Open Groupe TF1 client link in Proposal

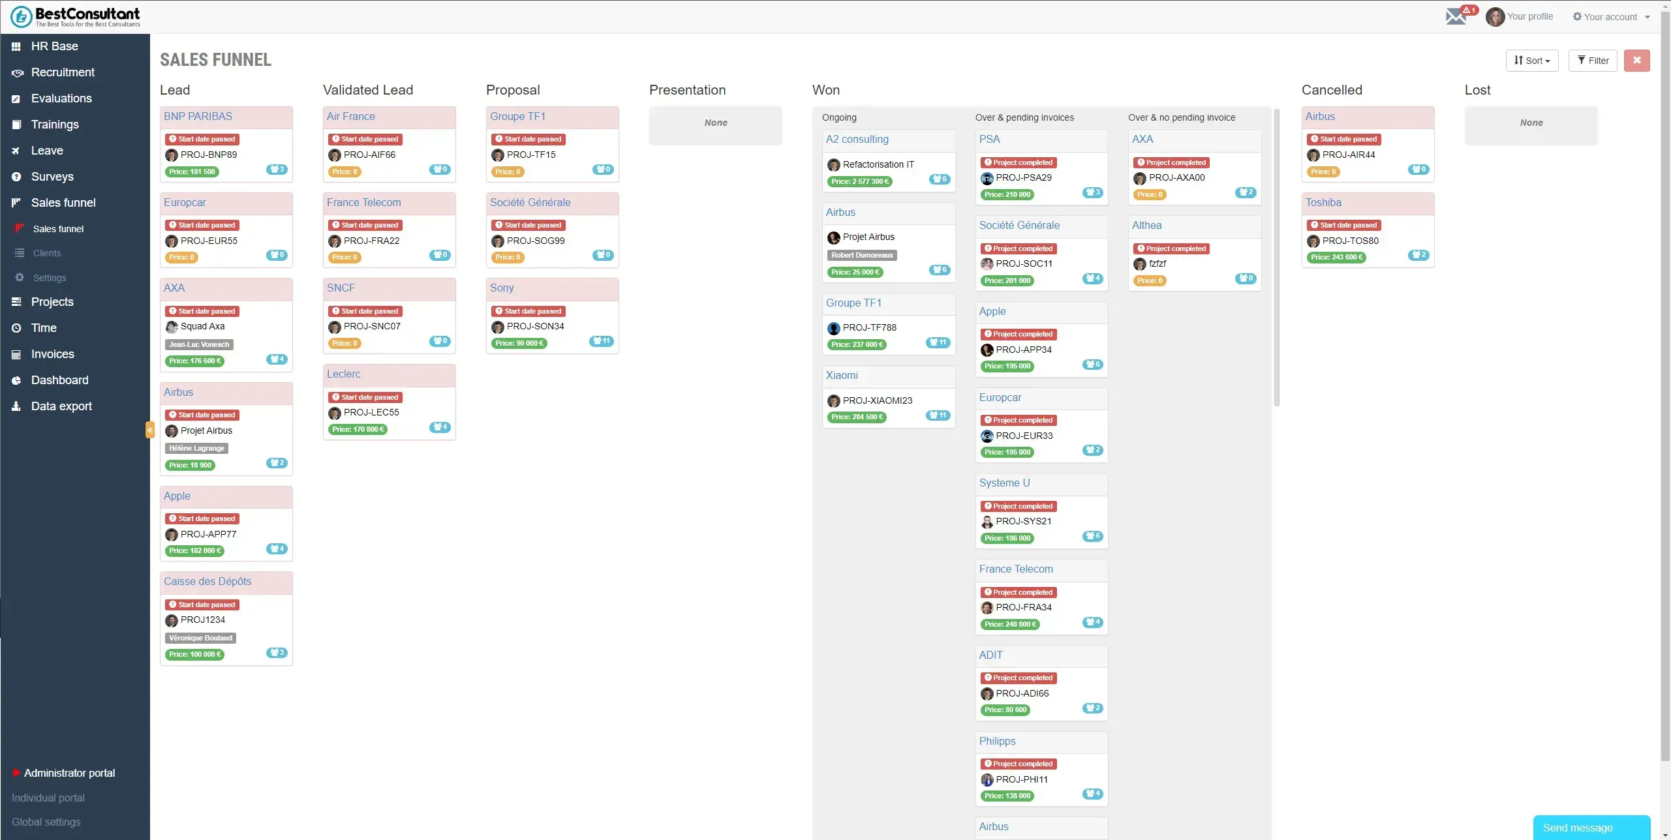517,117
